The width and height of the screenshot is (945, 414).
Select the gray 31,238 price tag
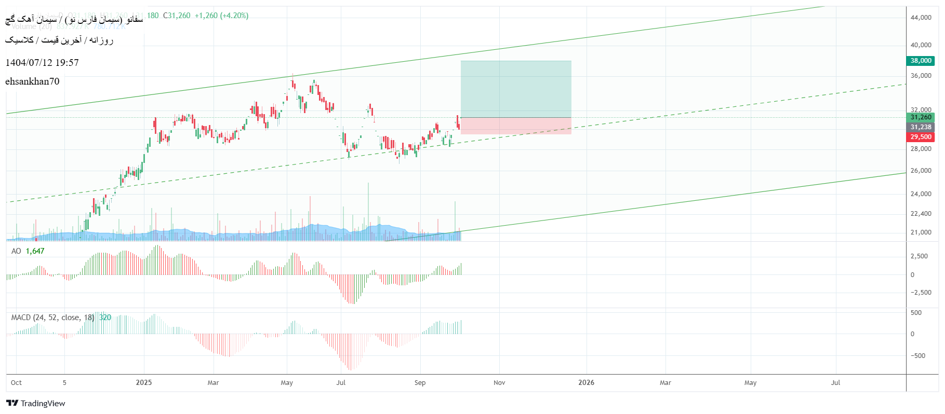tap(921, 127)
